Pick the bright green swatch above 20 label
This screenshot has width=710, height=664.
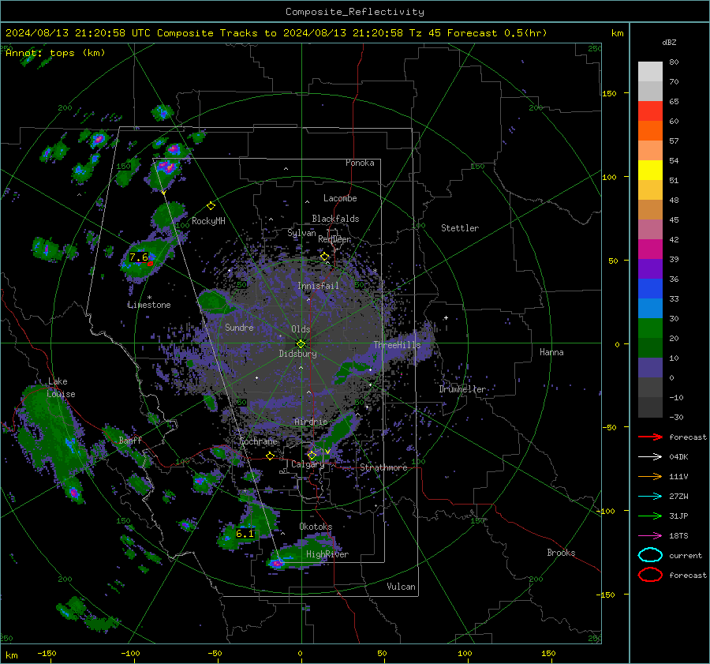650,328
